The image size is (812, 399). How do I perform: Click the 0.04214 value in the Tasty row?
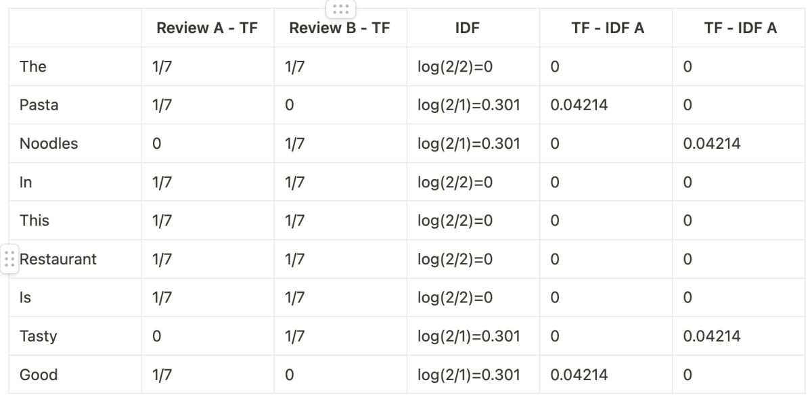tap(710, 336)
